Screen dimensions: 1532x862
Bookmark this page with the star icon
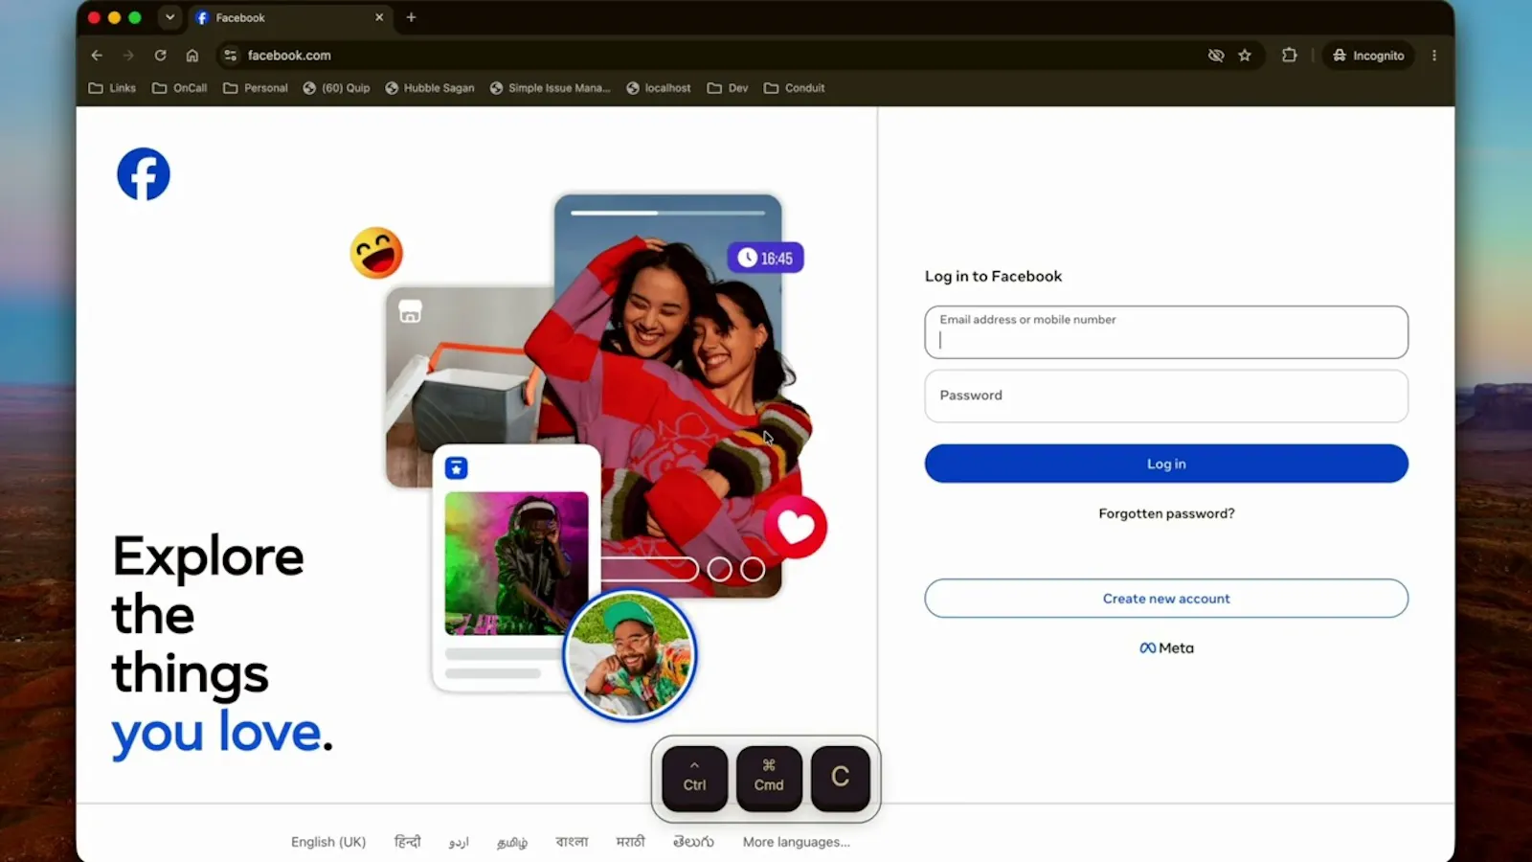click(x=1245, y=56)
